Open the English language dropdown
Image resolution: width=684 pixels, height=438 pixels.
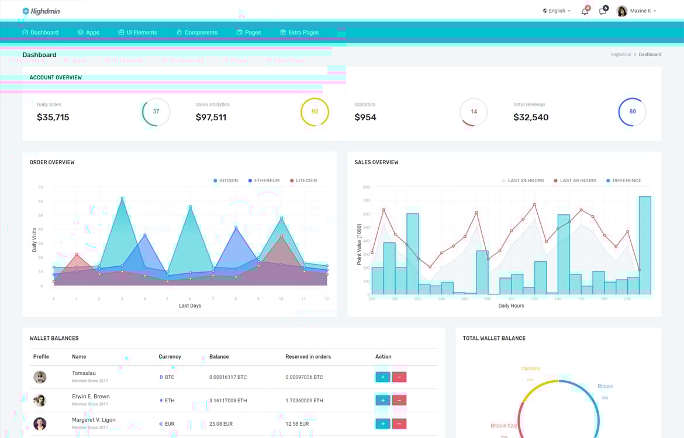click(x=557, y=11)
